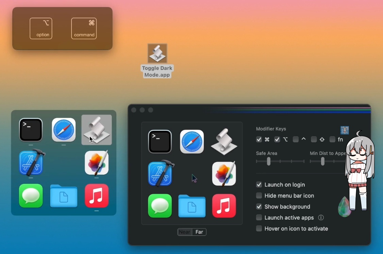Open Safari in the floating launcher grid
Screen dimensions: 383x254
click(64, 130)
